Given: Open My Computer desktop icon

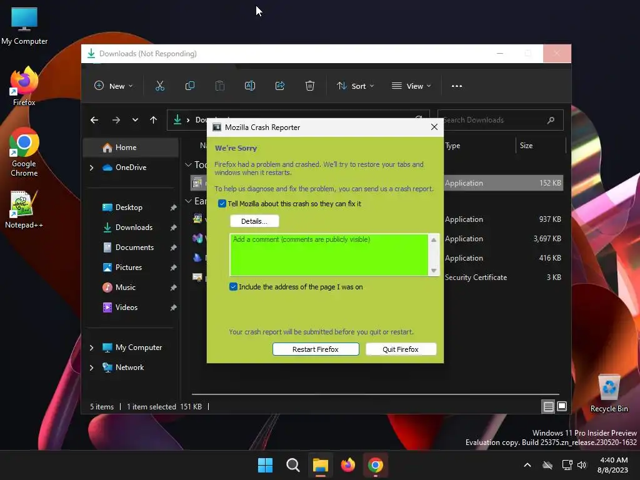Looking at the screenshot, I should point(24,26).
